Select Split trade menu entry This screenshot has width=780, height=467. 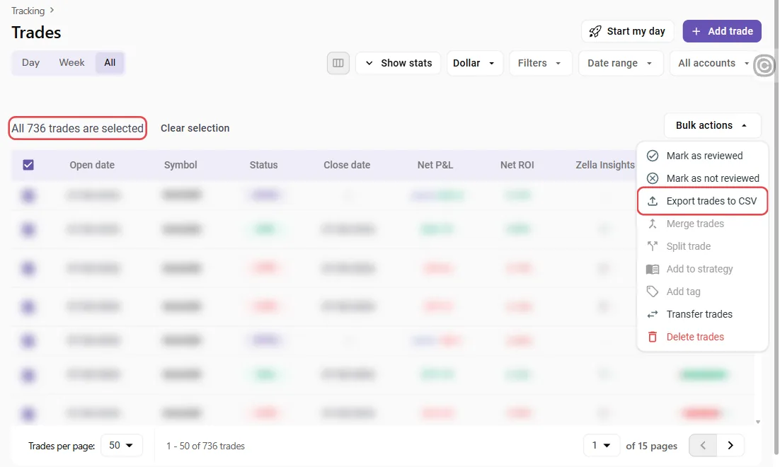click(x=702, y=246)
